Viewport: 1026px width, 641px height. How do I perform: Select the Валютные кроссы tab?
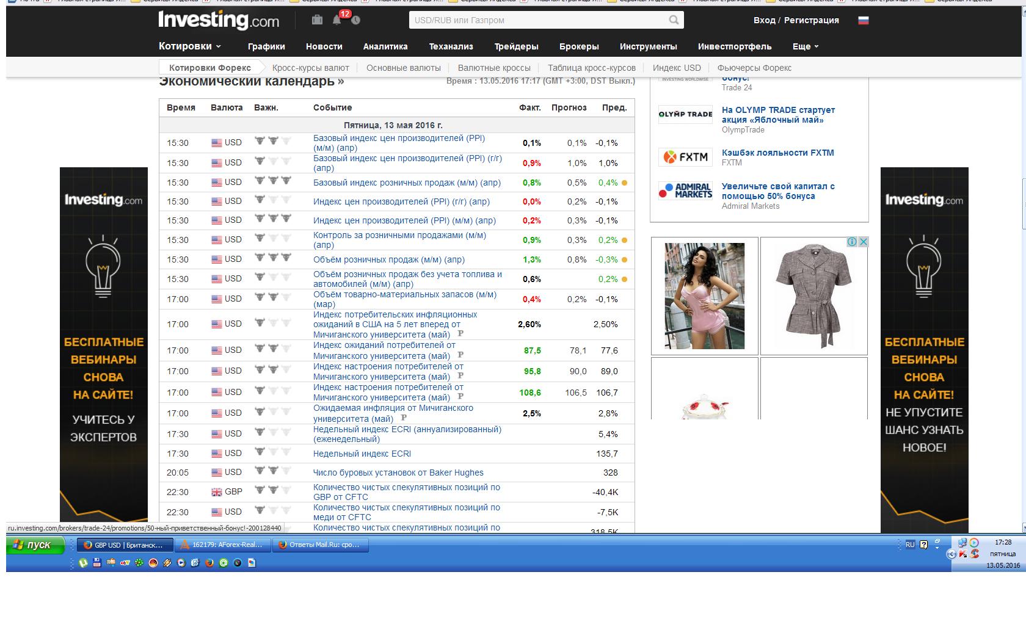pyautogui.click(x=494, y=68)
